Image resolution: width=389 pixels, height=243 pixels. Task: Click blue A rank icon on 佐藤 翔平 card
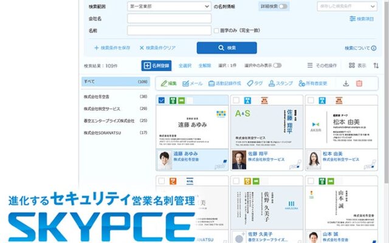tap(247, 100)
